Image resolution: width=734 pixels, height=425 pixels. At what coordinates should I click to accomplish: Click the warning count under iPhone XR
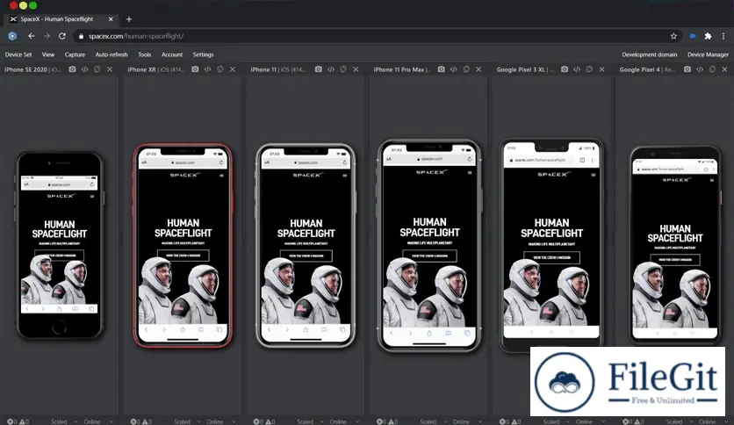[147, 421]
